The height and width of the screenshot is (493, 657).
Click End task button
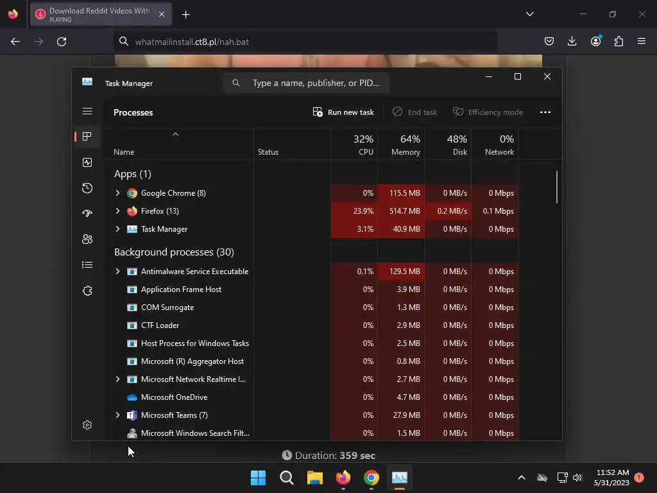(x=415, y=112)
